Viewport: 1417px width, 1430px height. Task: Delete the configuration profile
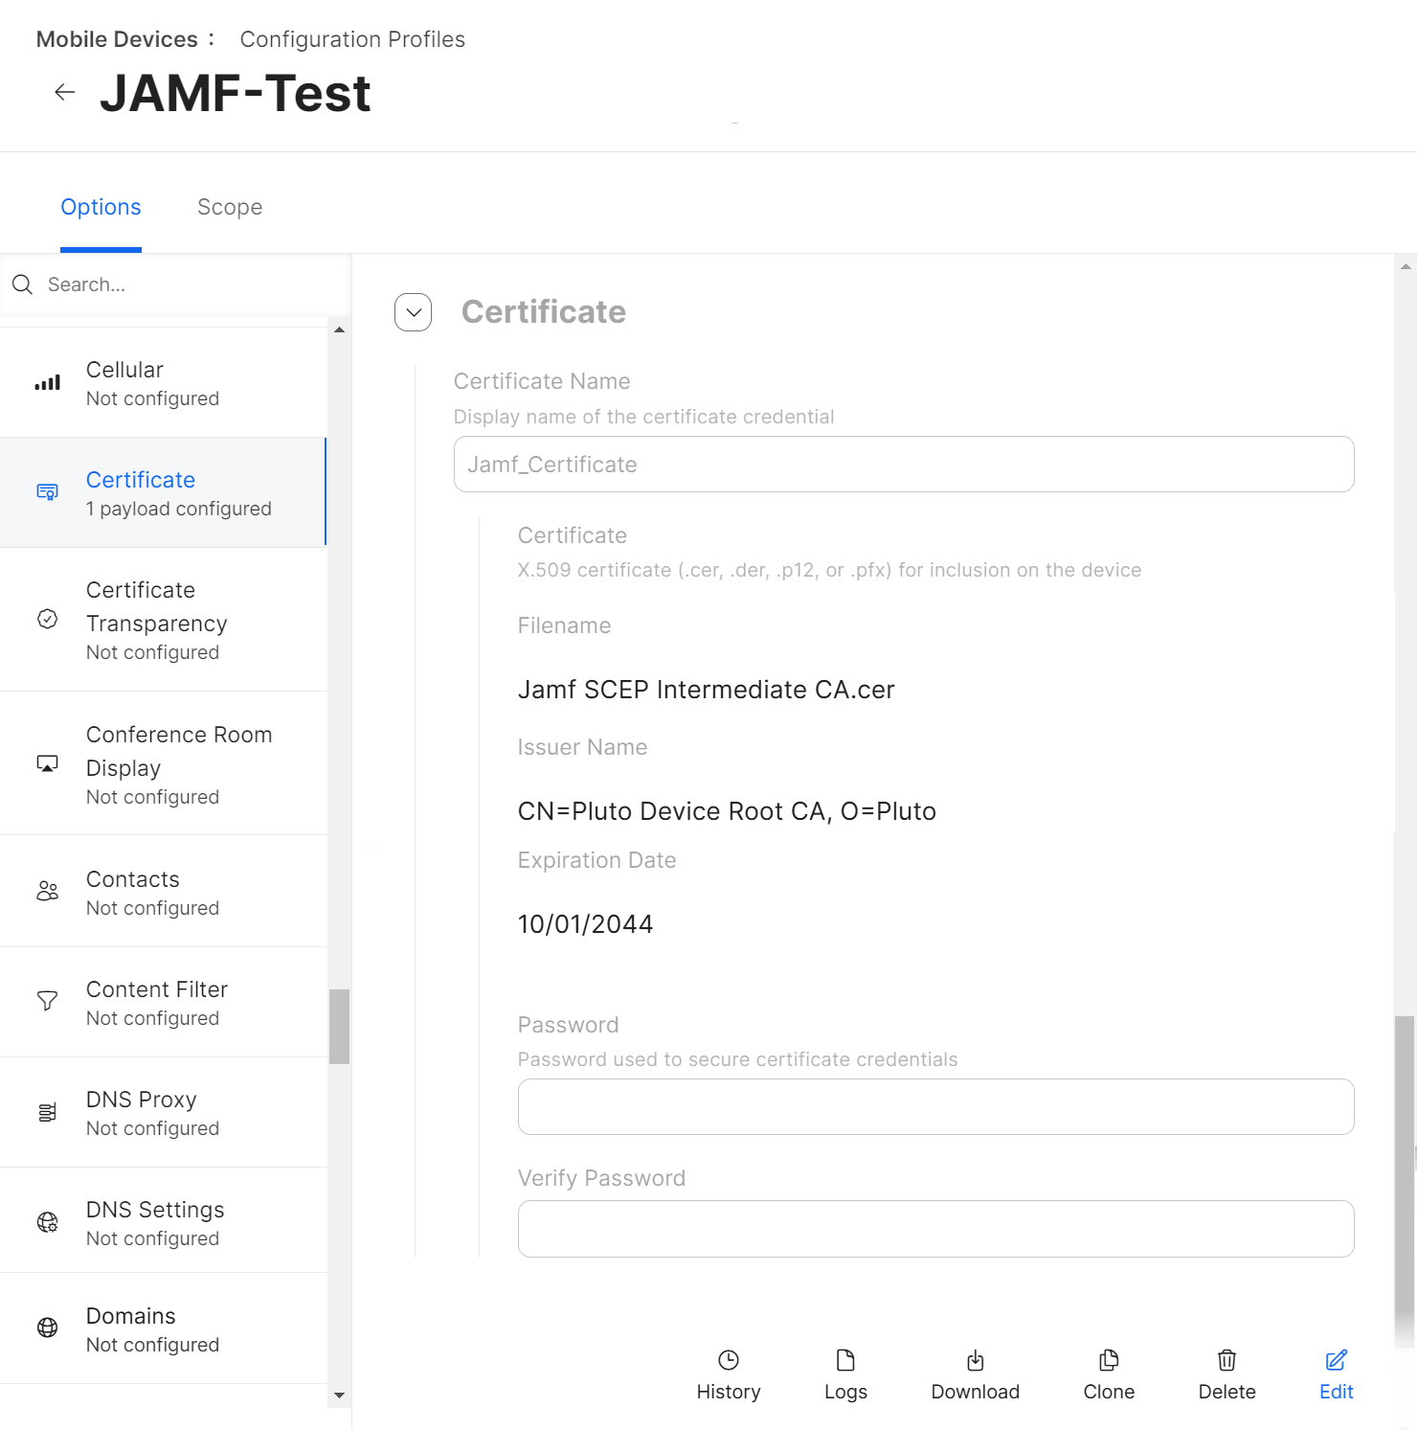[1226, 1374]
